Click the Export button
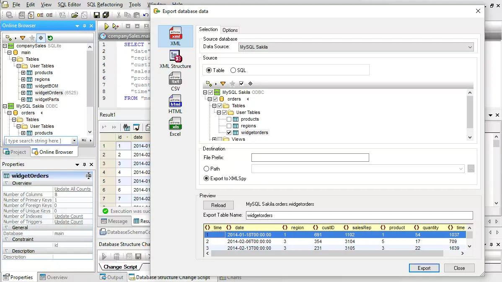Screen dimensions: 502x282 tap(424, 268)
